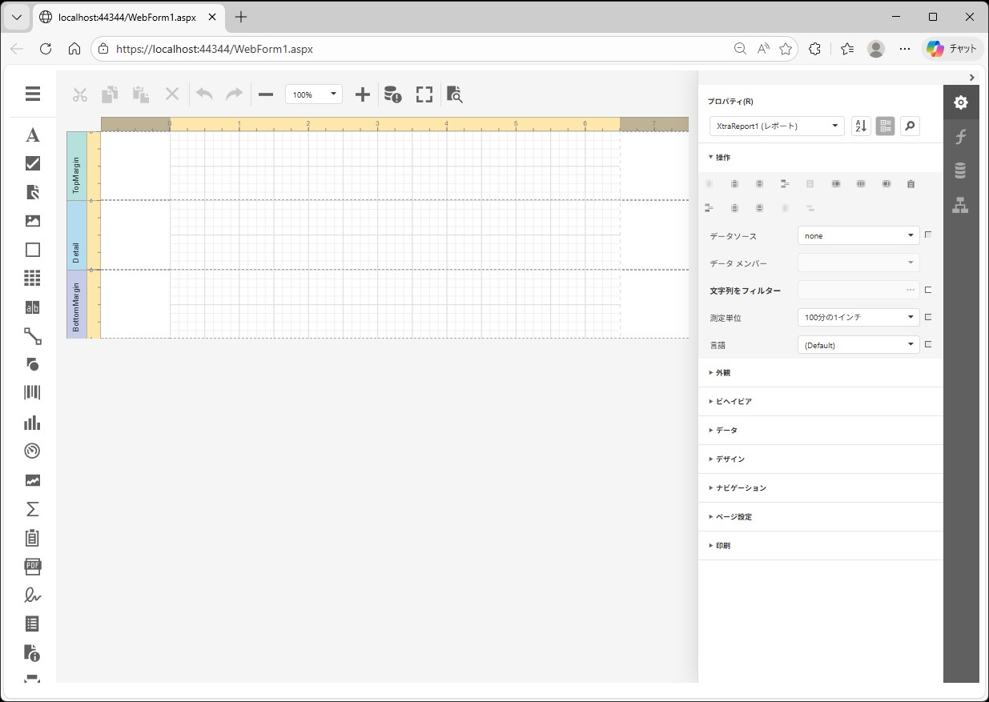
Task: Expand the 外観 section
Action: 722,373
